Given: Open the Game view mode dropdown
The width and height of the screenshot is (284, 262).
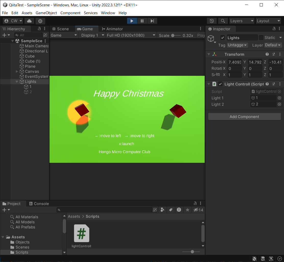Looking at the screenshot, I should click(64, 35).
